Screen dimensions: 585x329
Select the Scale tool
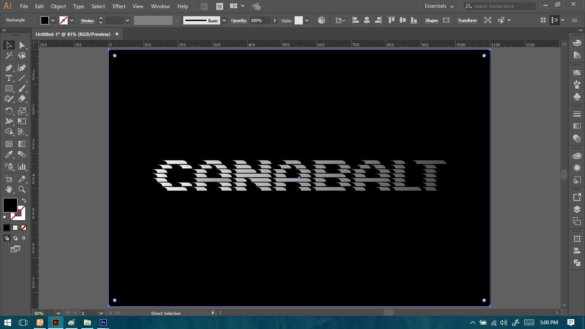point(22,111)
